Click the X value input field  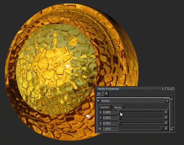point(110,112)
